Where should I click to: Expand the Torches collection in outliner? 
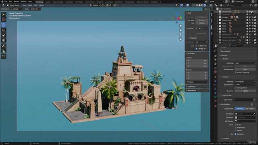[218, 17]
